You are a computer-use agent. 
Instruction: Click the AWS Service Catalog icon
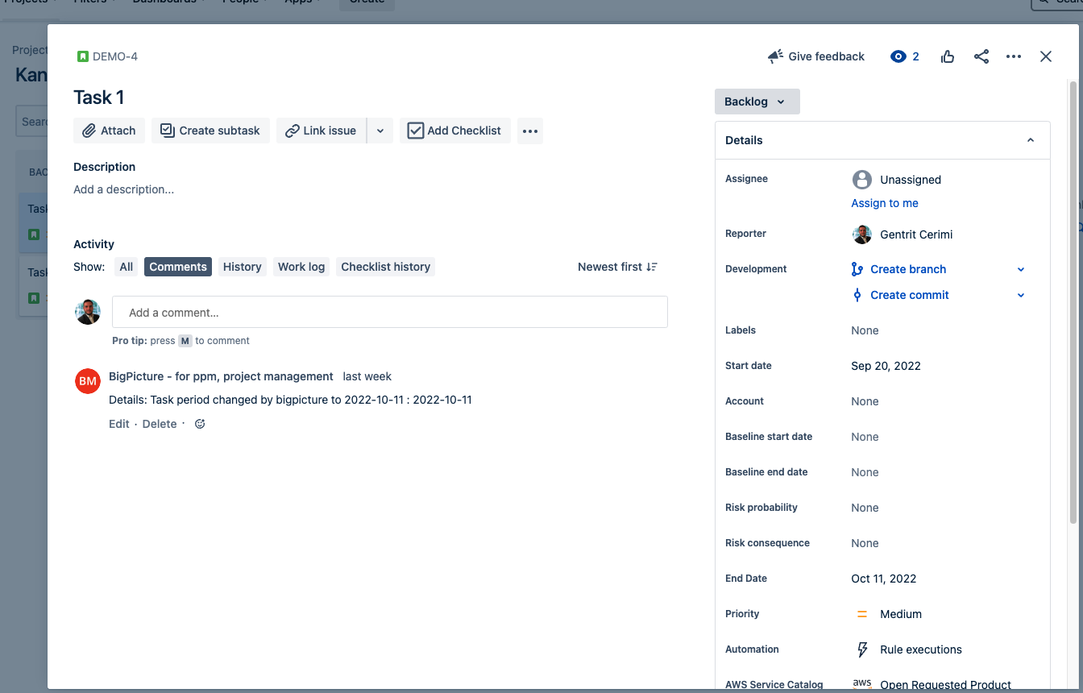click(861, 683)
